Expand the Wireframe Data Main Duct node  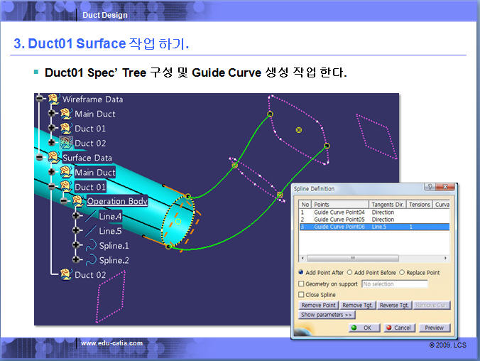52,114
